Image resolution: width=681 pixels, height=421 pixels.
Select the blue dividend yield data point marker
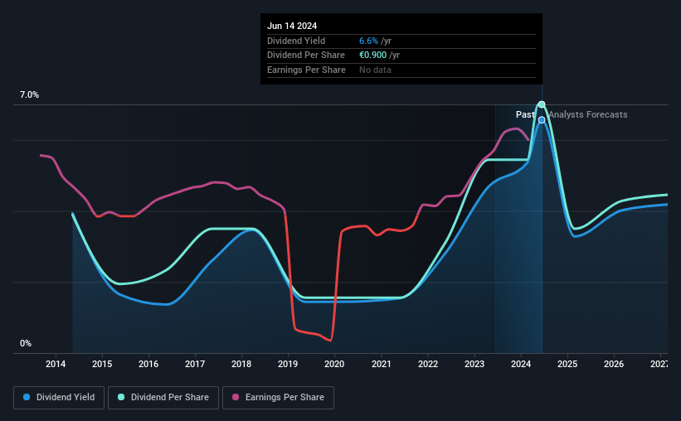coord(542,120)
